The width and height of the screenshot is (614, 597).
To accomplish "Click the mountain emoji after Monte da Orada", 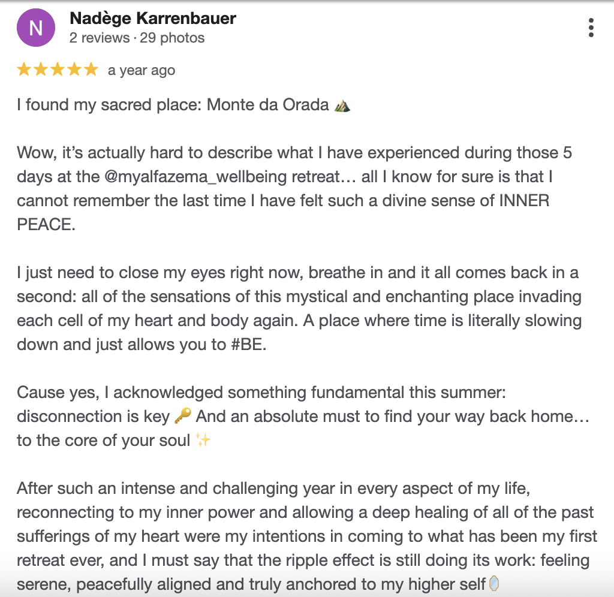I will (x=342, y=106).
